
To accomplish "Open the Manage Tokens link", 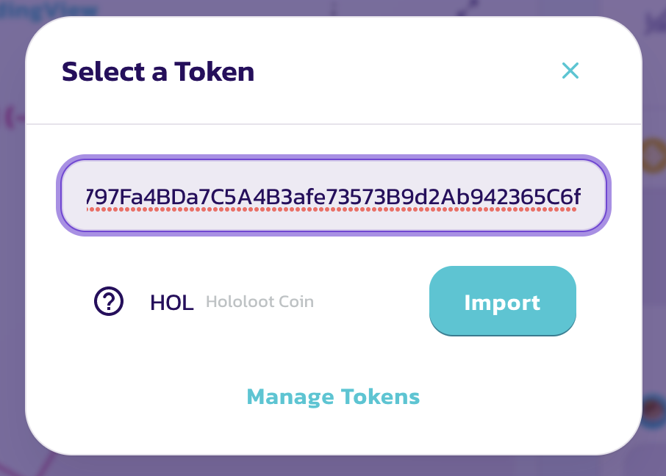I will click(333, 397).
